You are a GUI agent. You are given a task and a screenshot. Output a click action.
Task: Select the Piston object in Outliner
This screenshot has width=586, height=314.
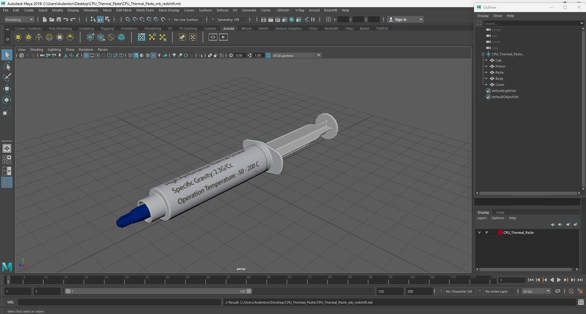pos(500,66)
